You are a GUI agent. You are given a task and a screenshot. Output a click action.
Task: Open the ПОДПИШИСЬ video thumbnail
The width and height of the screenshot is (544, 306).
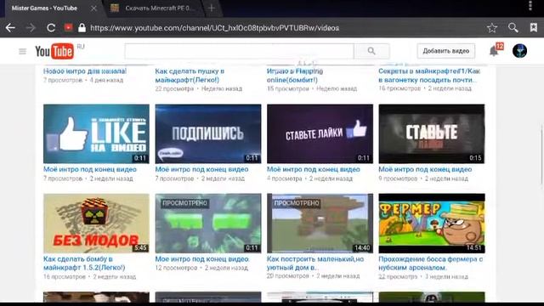208,134
